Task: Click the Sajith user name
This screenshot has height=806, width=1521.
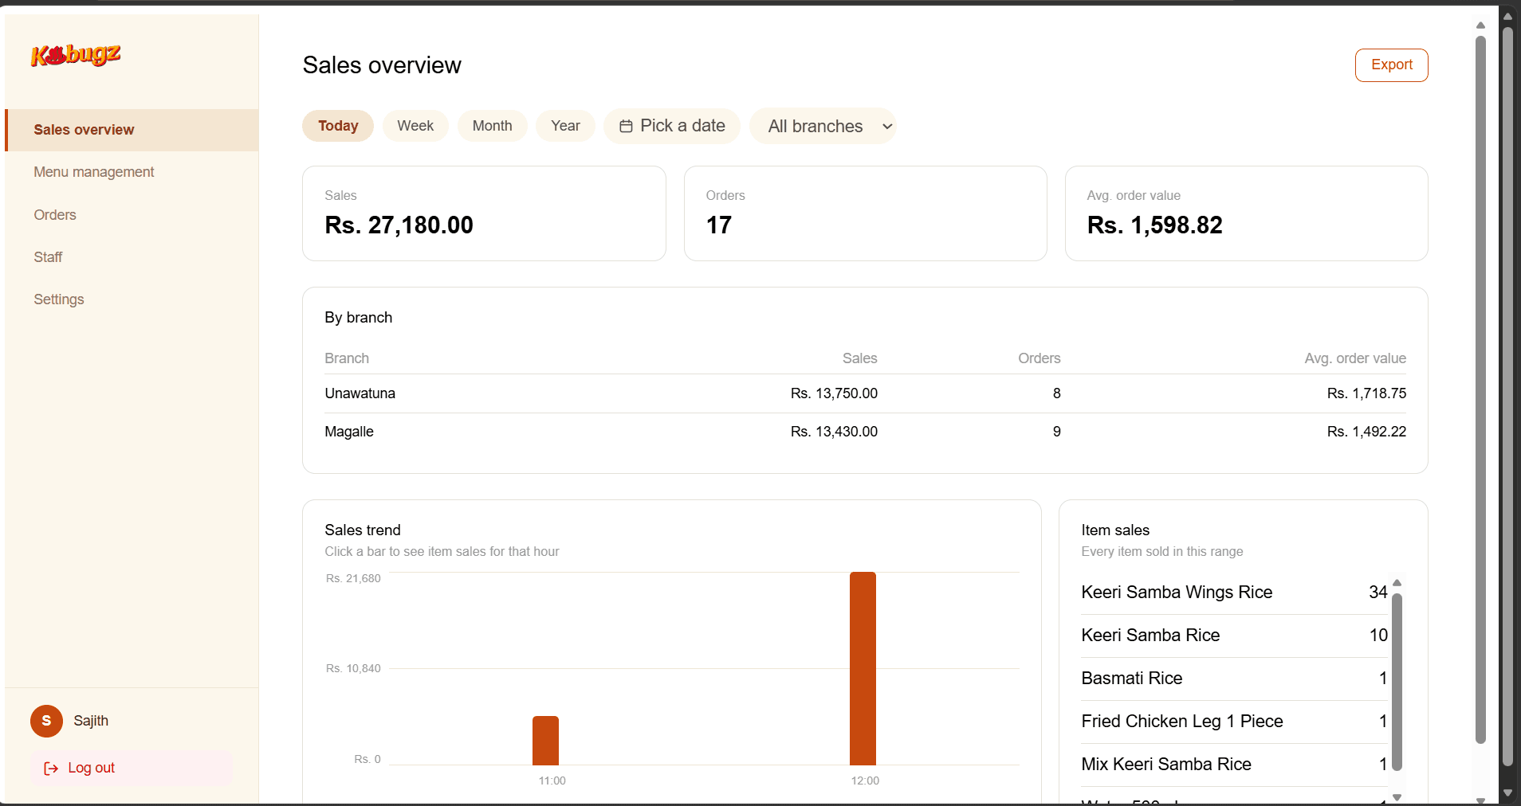Action: click(91, 721)
